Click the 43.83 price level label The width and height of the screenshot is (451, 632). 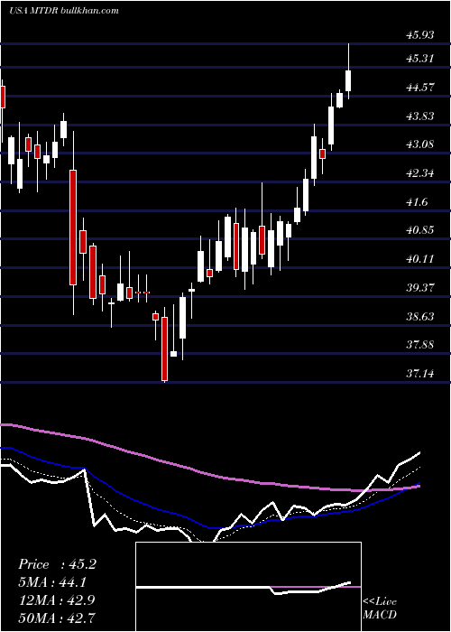(420, 116)
